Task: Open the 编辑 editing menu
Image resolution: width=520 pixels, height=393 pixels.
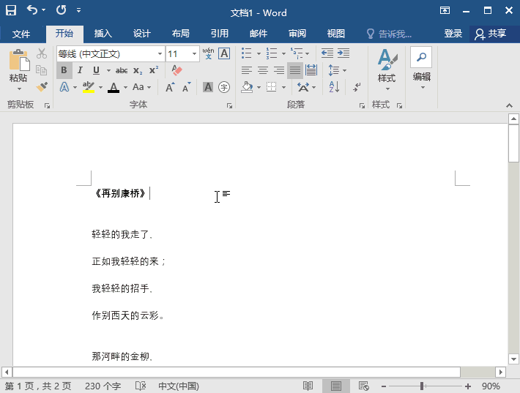Action: click(422, 69)
